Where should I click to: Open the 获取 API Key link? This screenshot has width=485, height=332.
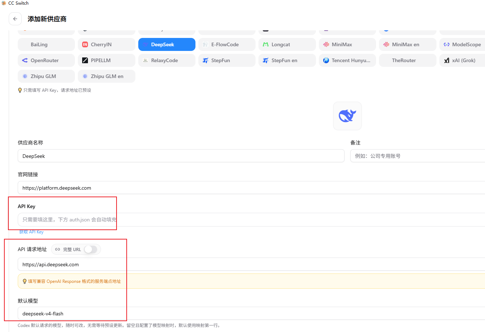click(x=31, y=232)
